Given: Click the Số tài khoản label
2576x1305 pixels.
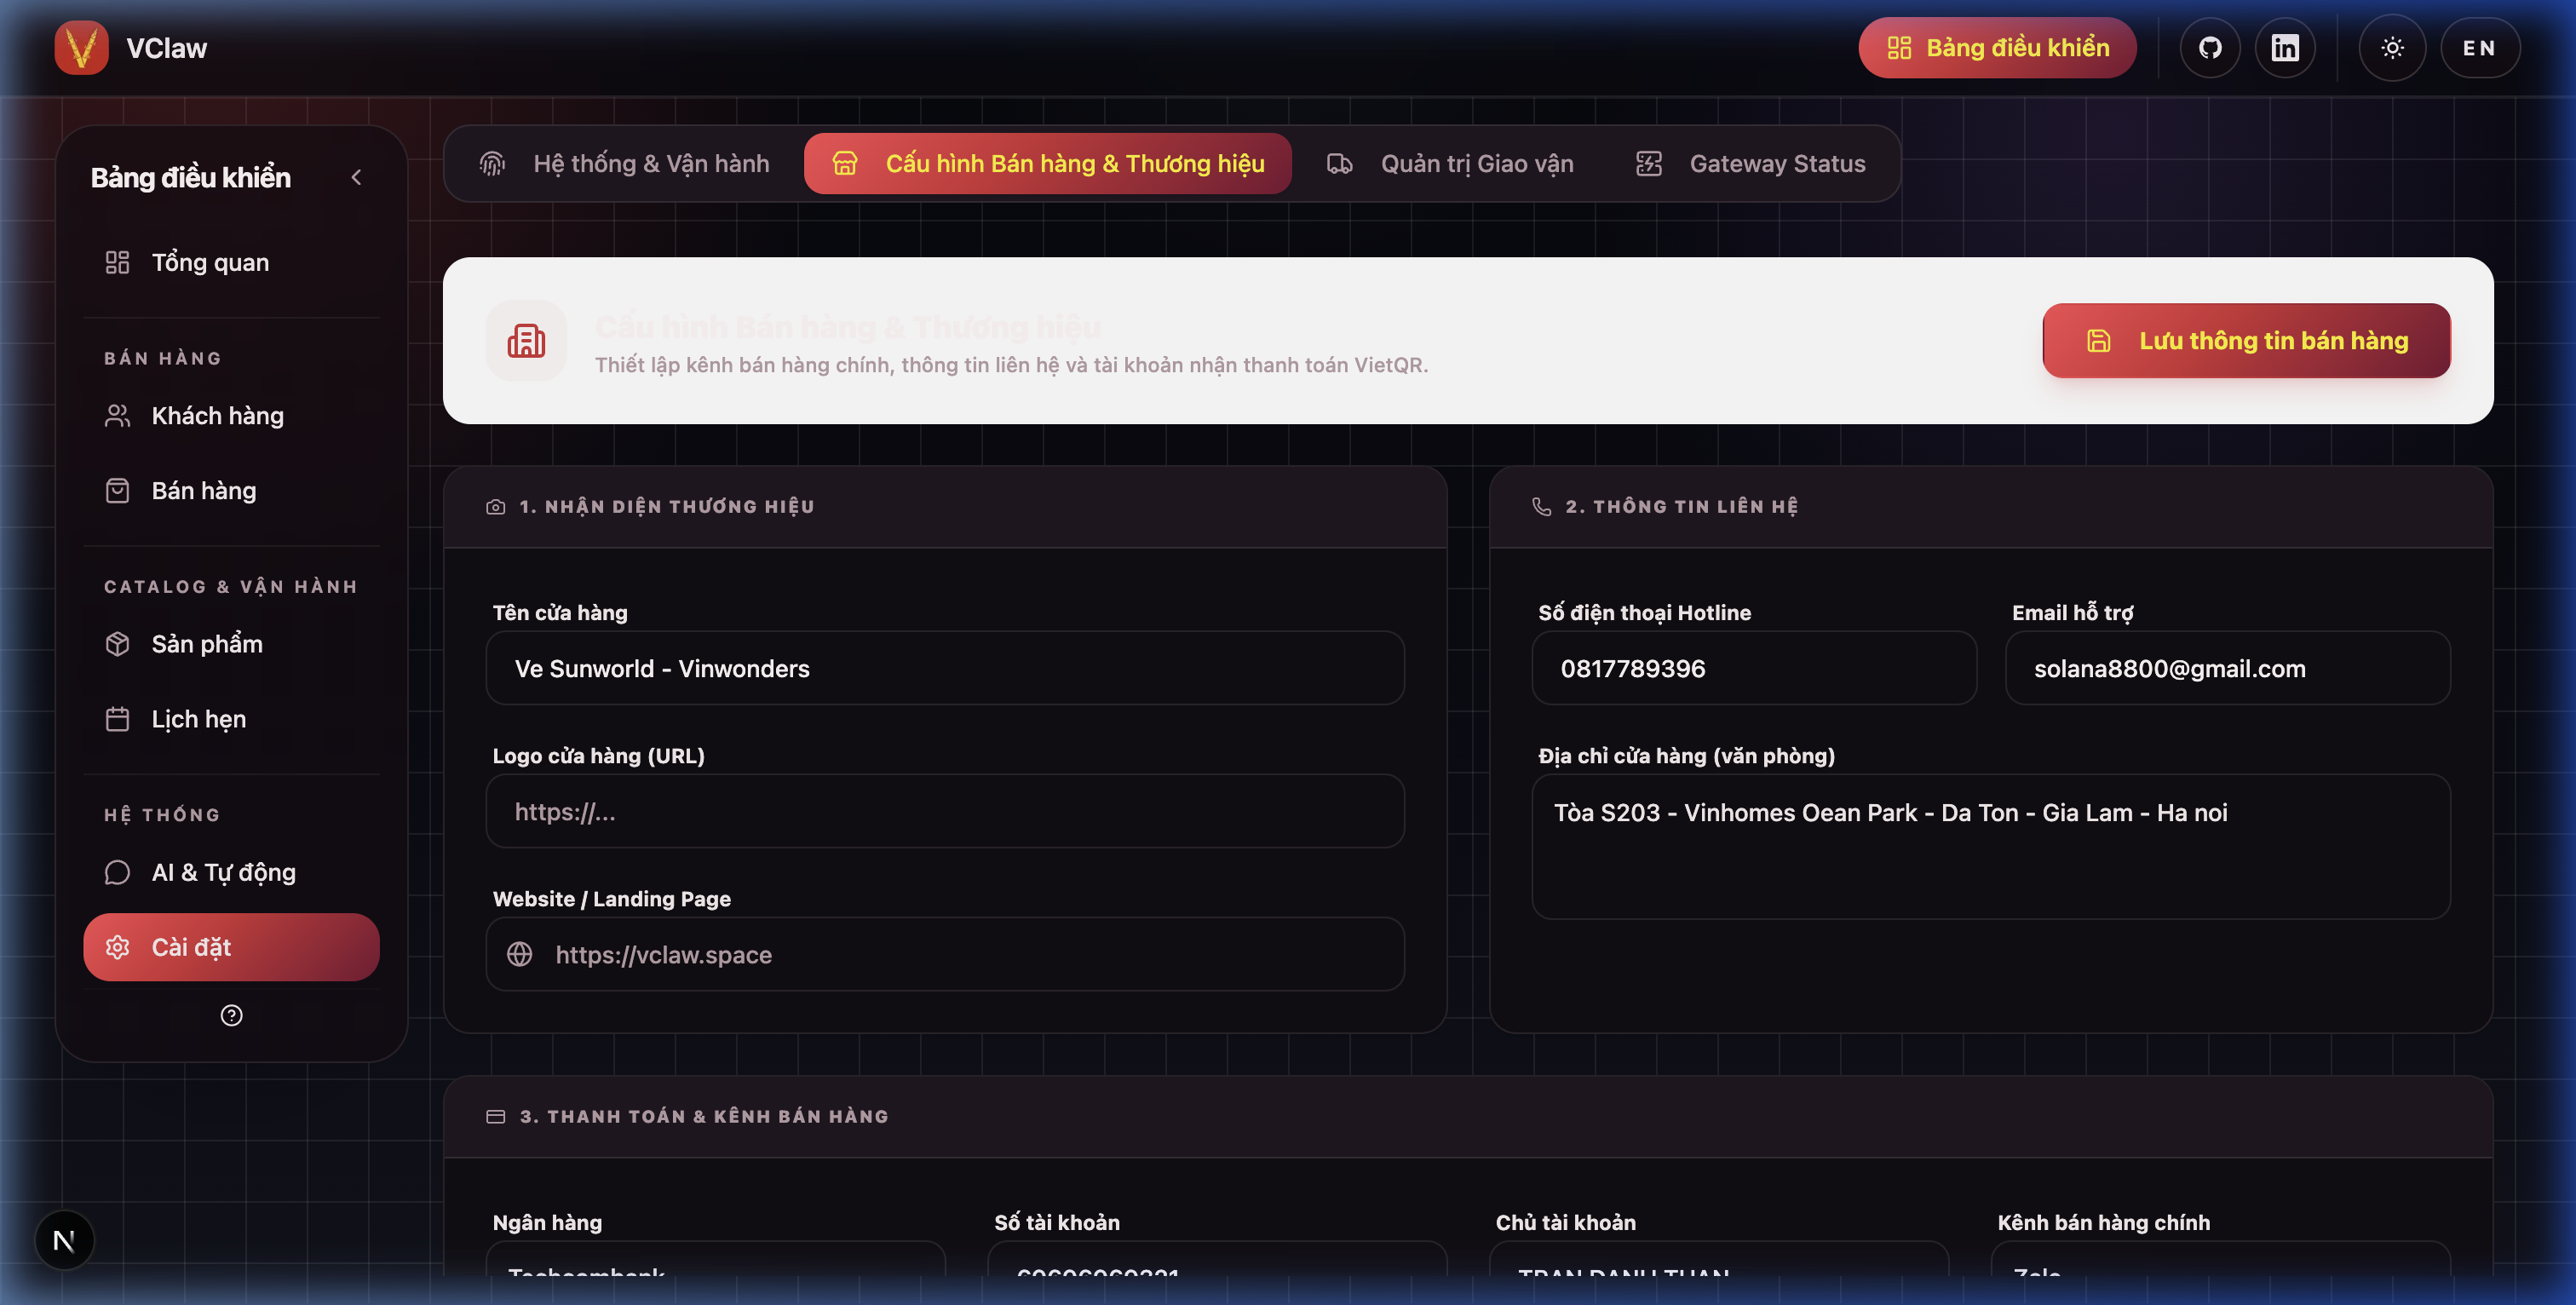Looking at the screenshot, I should pyautogui.click(x=1057, y=1222).
